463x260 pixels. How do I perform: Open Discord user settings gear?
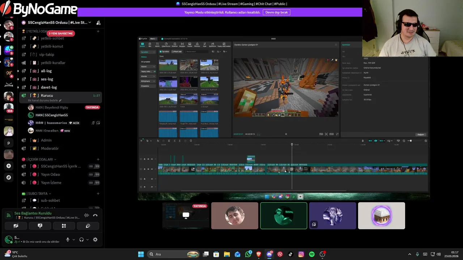point(95,239)
